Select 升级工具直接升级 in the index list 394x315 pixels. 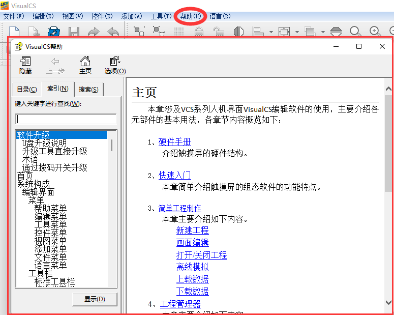pyautogui.click(x=54, y=151)
